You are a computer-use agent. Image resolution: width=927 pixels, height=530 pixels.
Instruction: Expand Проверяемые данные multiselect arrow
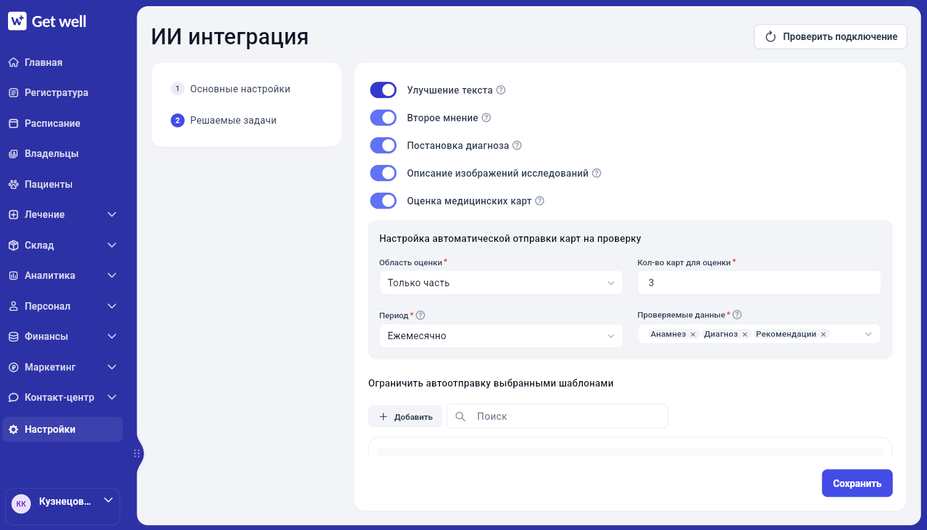pos(869,334)
